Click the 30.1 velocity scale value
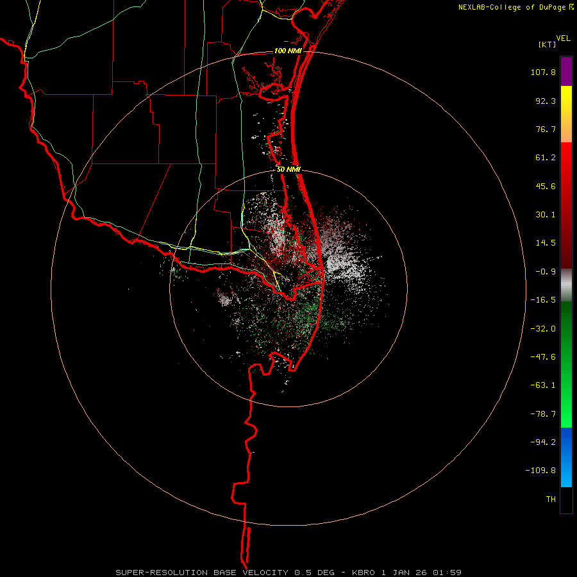Screen dimensions: 577x577 pyautogui.click(x=546, y=215)
